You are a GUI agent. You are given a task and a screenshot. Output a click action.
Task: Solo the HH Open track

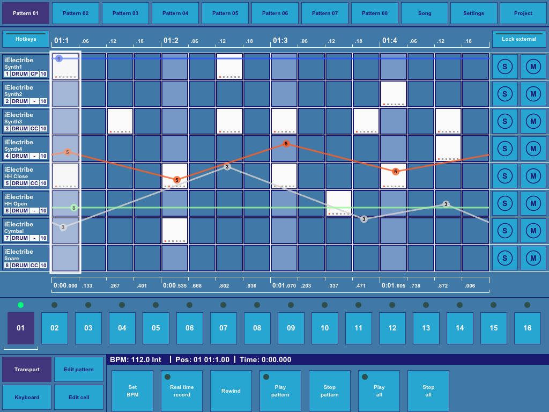(505, 203)
